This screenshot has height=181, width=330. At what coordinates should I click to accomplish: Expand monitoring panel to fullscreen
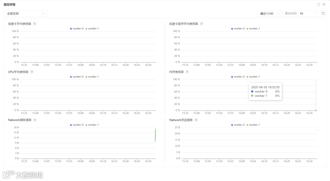point(318,4)
